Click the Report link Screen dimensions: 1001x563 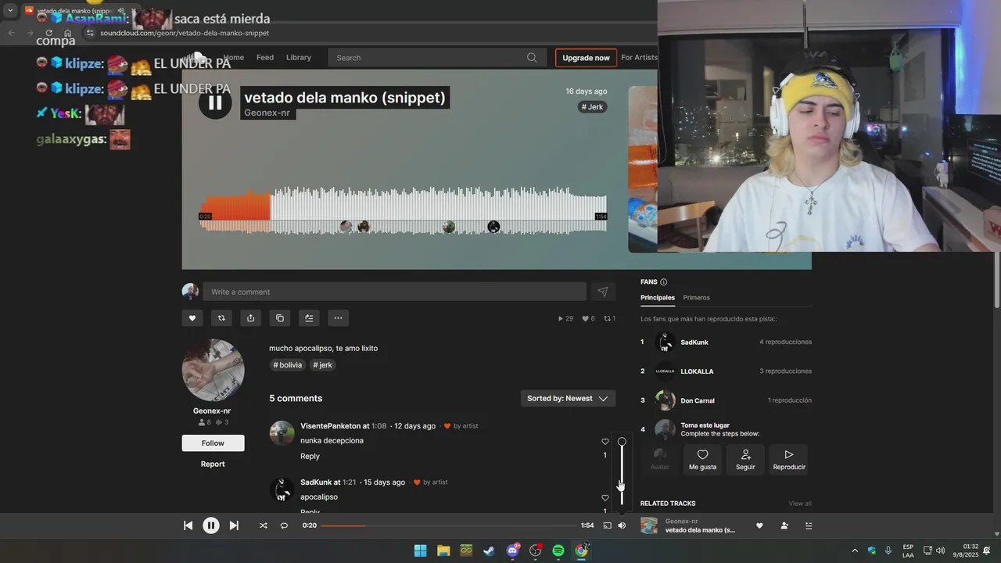click(213, 464)
